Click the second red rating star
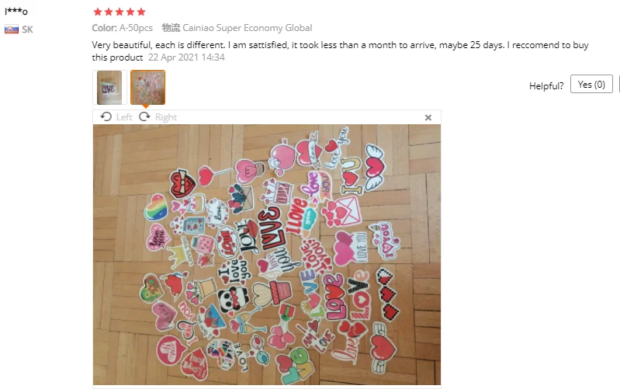This screenshot has width=620, height=389. (x=109, y=12)
